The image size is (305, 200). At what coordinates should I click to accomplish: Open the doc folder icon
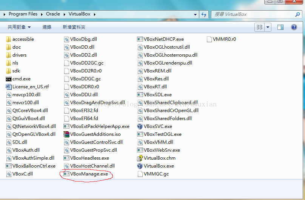[8, 47]
